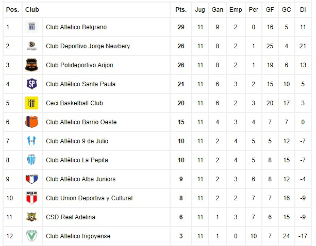Screen dimensions: 316x246
Task: Select the 9 de Julio light-blue crest
Action: (31, 141)
